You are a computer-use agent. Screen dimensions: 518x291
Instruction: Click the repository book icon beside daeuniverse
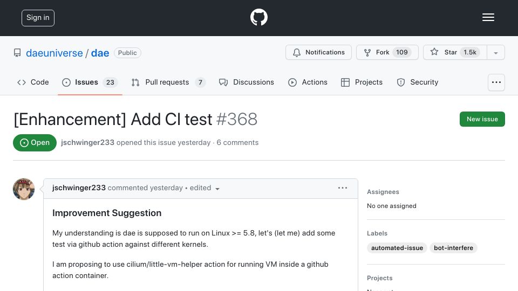tap(17, 53)
